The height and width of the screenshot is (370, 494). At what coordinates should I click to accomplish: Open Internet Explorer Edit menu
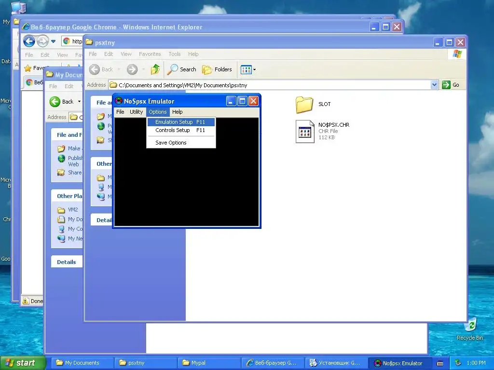[45, 55]
